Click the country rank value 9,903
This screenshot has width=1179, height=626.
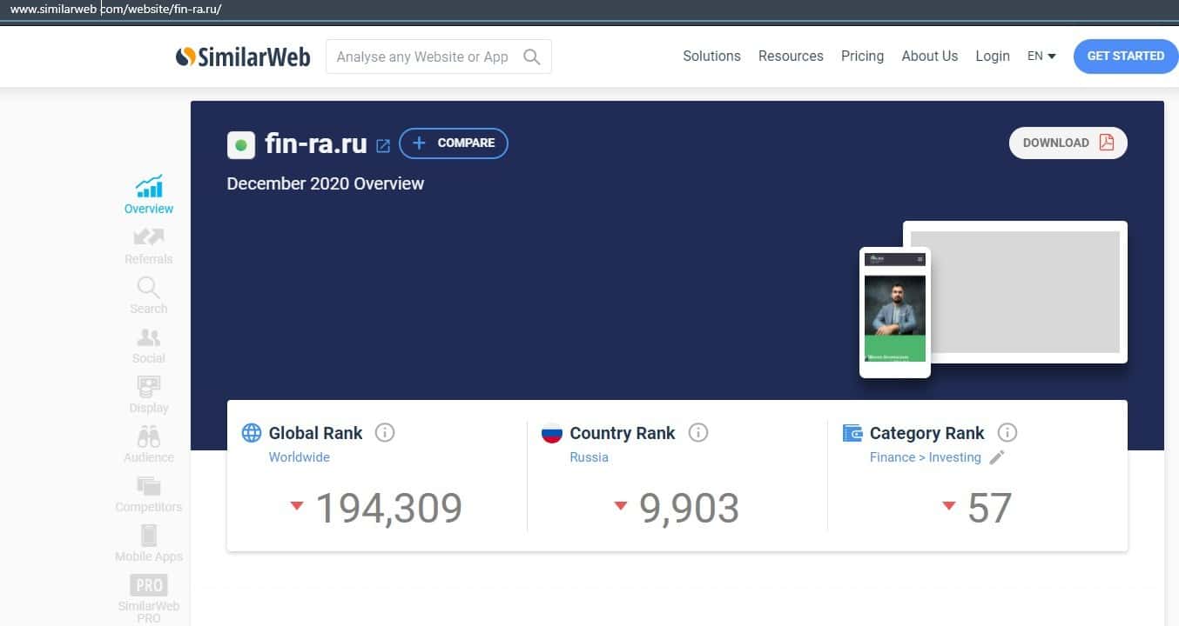coord(690,509)
